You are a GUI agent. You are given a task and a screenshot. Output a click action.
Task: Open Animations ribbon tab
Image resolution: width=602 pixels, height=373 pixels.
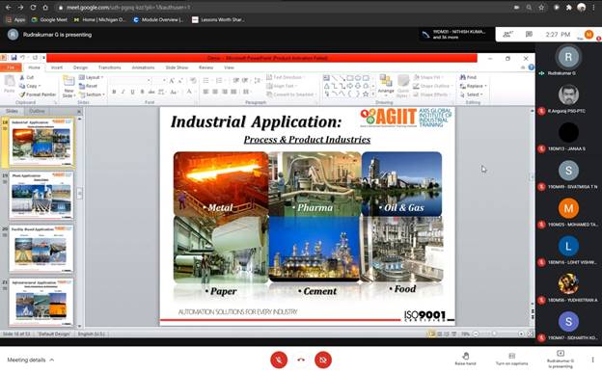coord(143,67)
